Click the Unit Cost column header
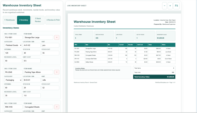This screenshot has height=113, width=197. point(142,45)
